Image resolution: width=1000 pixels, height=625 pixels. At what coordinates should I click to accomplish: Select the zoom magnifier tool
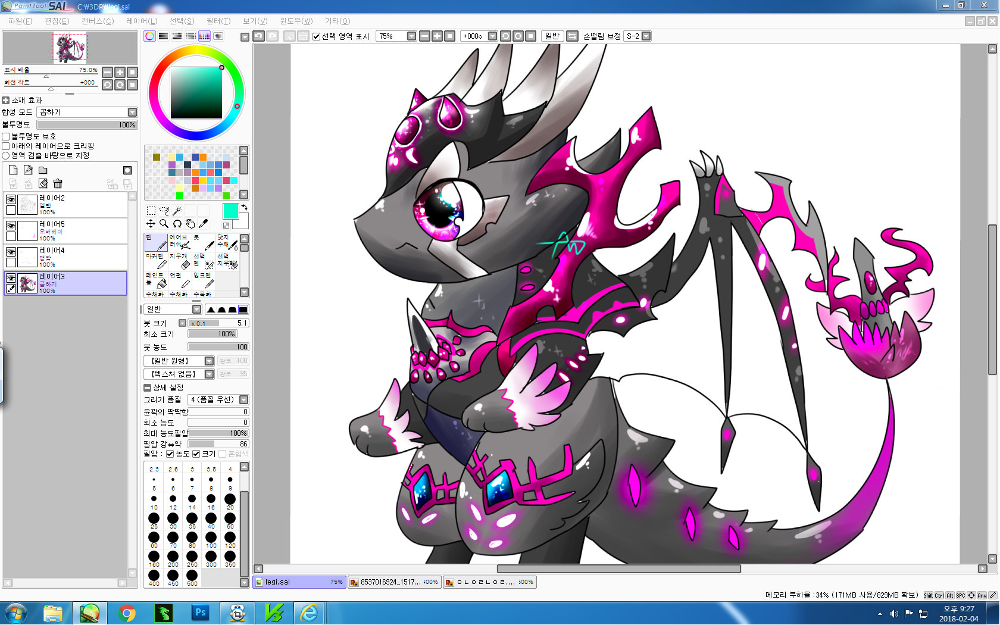click(164, 224)
